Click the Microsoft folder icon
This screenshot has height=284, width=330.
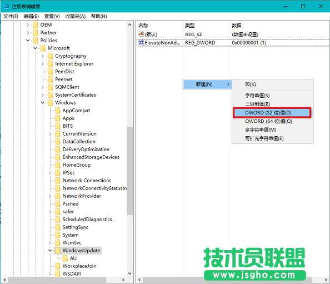[43, 48]
